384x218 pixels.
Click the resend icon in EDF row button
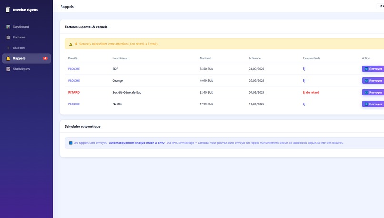coord(367,69)
